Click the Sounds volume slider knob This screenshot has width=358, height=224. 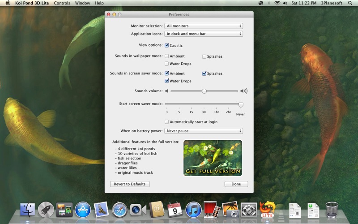(x=204, y=91)
